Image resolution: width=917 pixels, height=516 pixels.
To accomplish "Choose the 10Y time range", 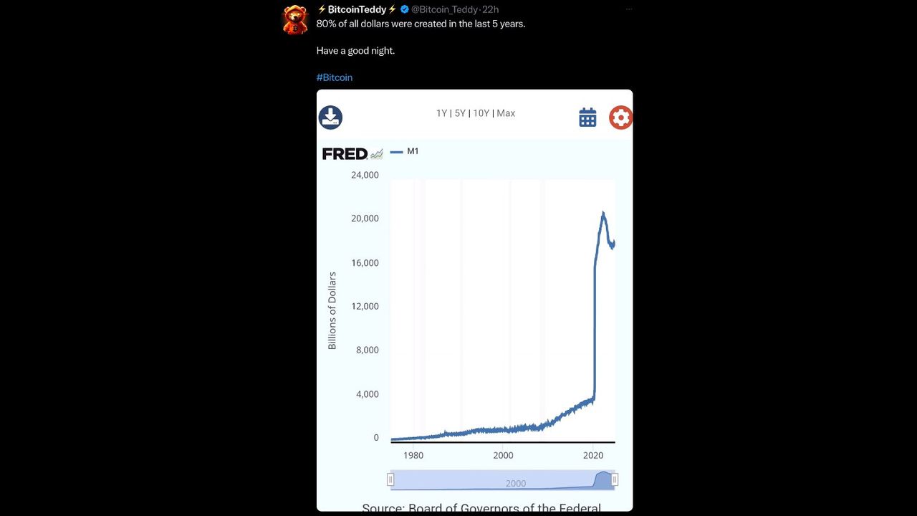I will click(x=481, y=113).
